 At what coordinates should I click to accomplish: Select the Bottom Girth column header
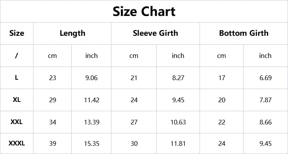(x=244, y=33)
